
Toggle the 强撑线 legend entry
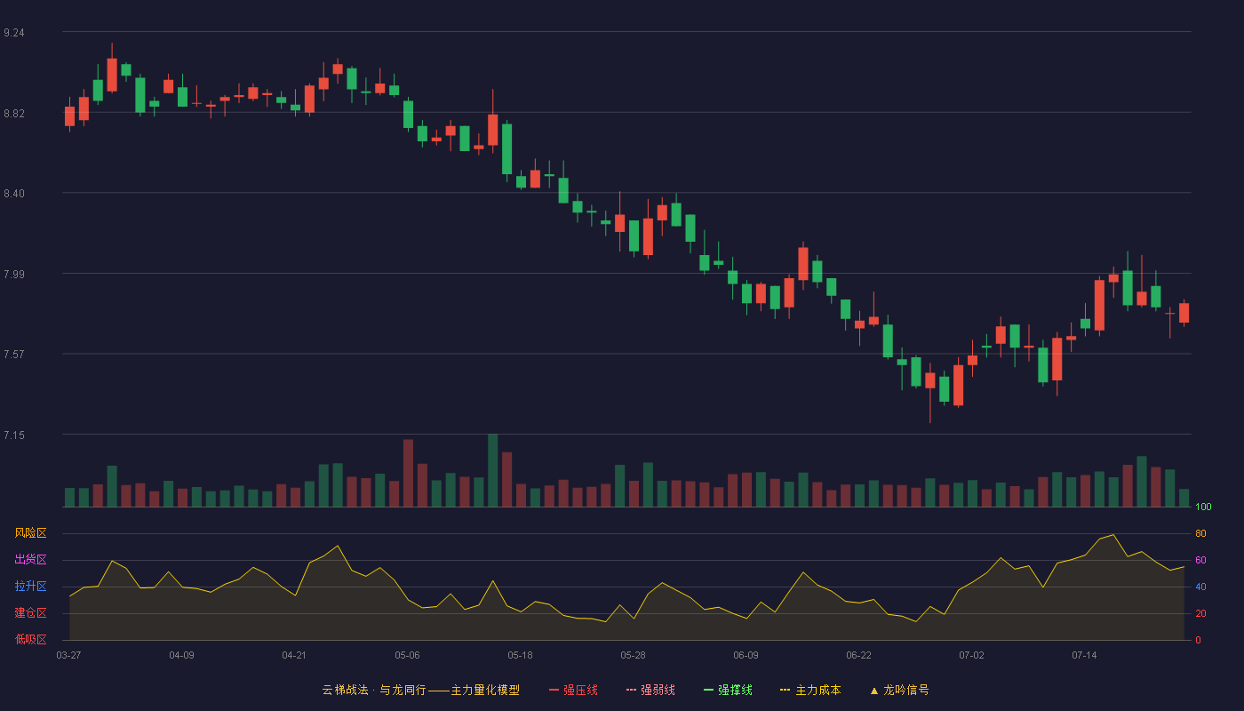[x=728, y=690]
